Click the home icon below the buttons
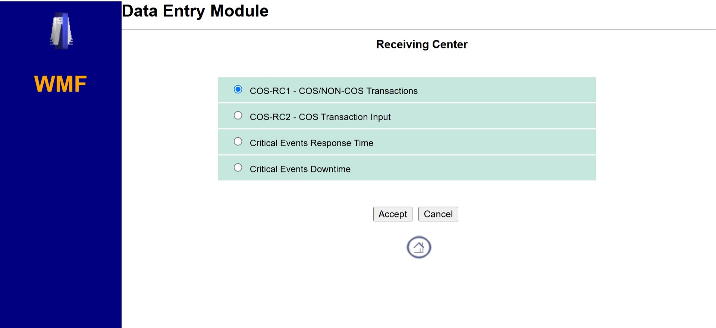Image resolution: width=716 pixels, height=328 pixels. point(419,247)
